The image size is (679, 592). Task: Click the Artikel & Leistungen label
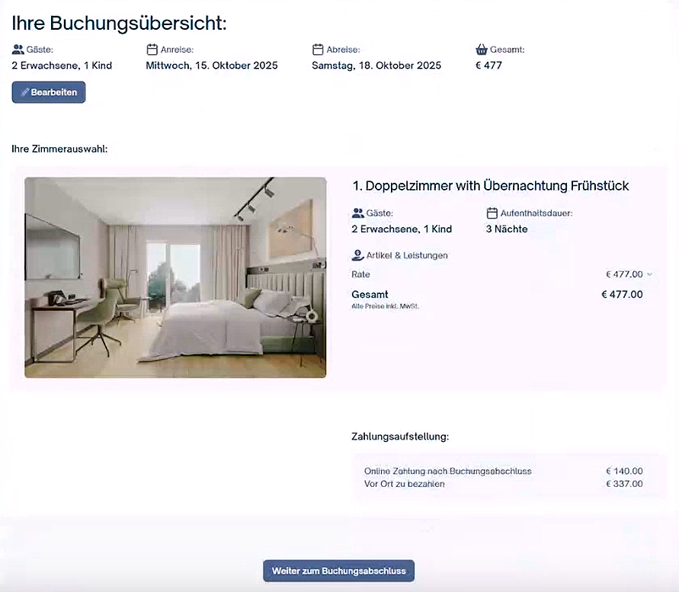[407, 255]
